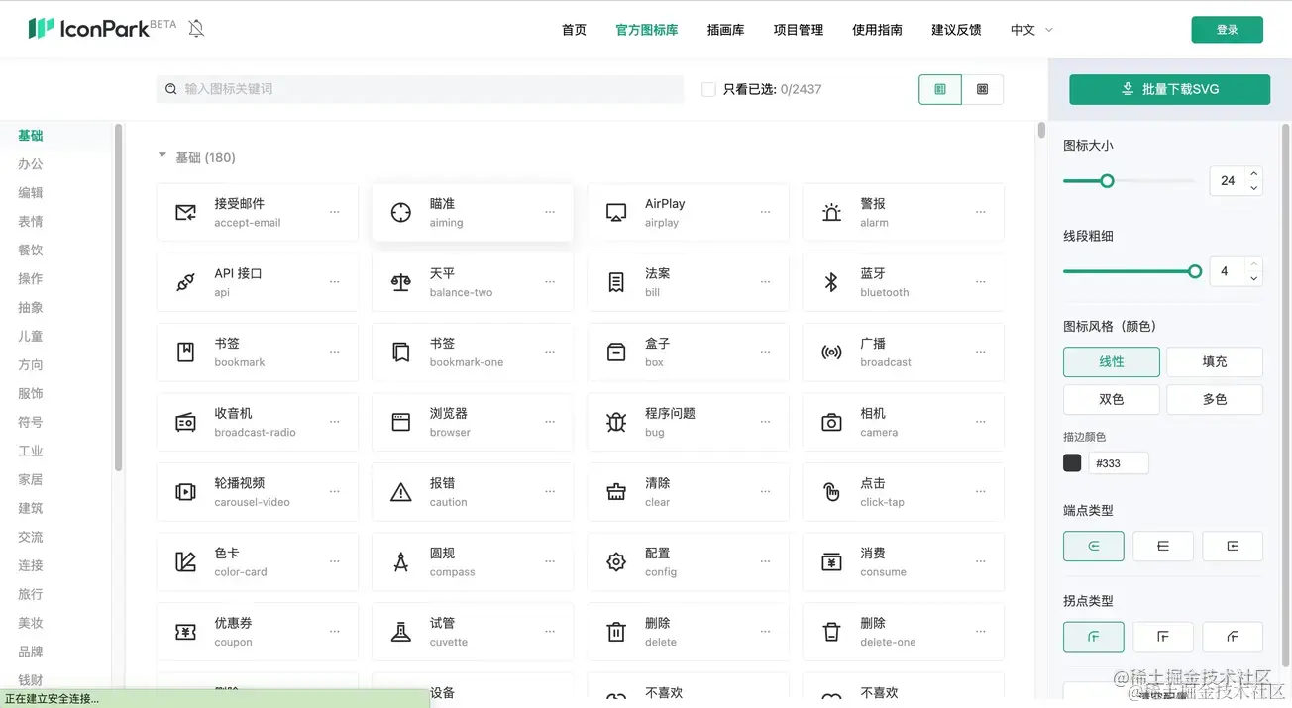The width and height of the screenshot is (1292, 708).
Task: Select the first 拐点类型 corner option
Action: [1093, 637]
